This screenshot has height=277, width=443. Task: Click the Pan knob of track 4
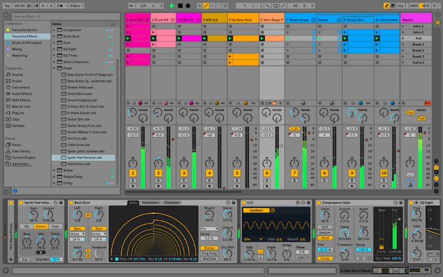tap(209, 163)
